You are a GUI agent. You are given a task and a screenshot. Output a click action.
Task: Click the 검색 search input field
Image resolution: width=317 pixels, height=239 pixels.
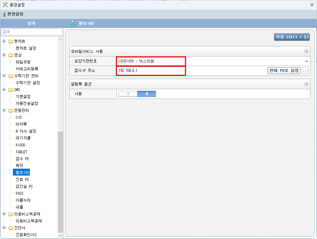[x=32, y=32]
